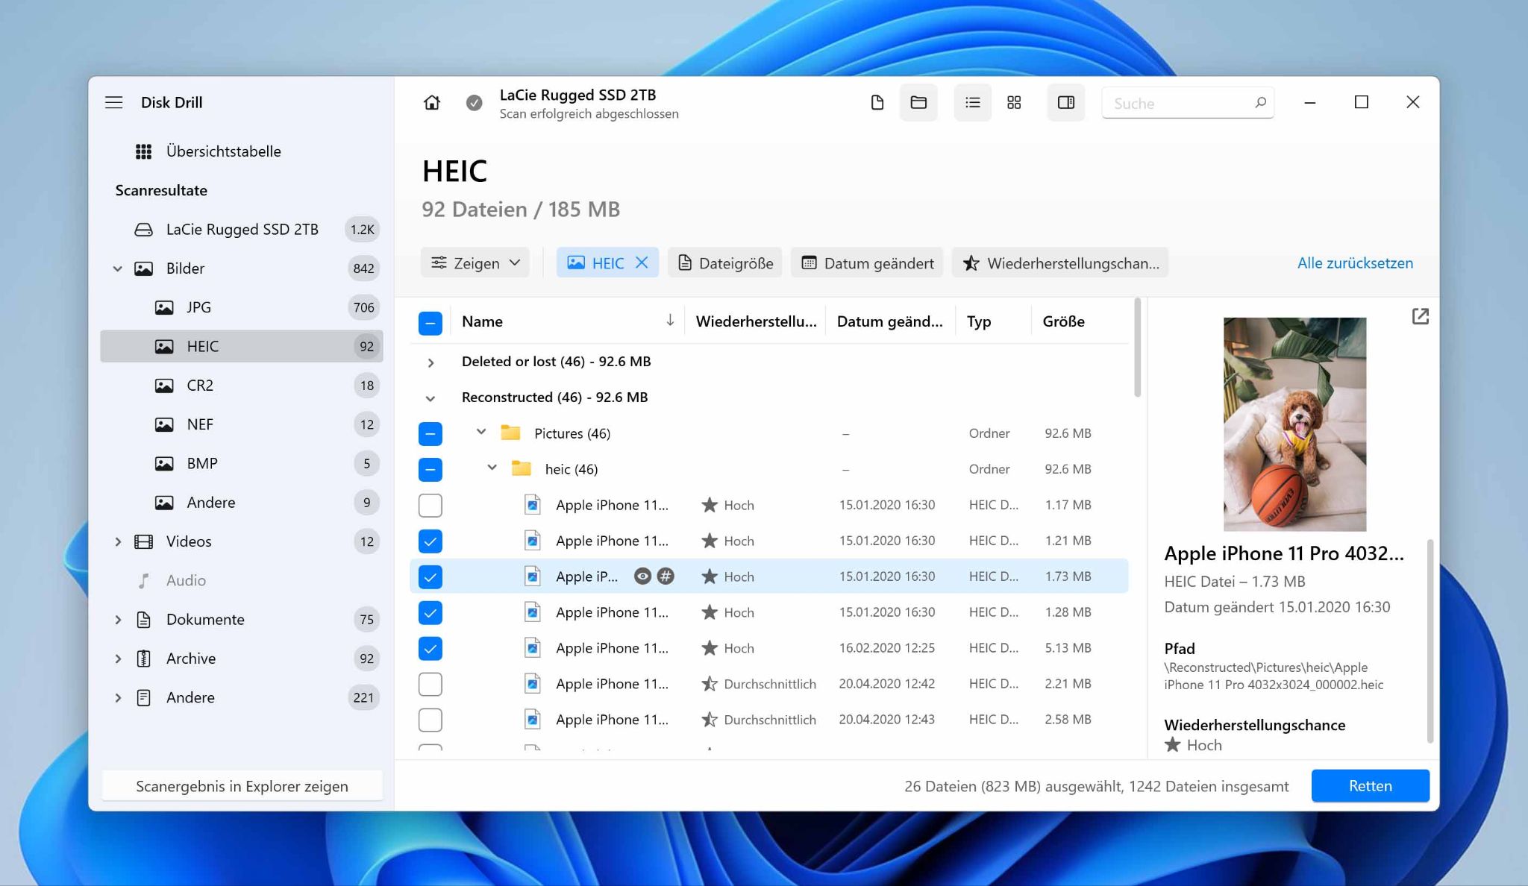Open the Wiederherstellungschancen filter
The height and width of the screenshot is (886, 1528).
click(1060, 263)
